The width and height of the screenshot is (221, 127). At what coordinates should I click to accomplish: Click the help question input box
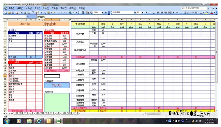(x=194, y=8)
